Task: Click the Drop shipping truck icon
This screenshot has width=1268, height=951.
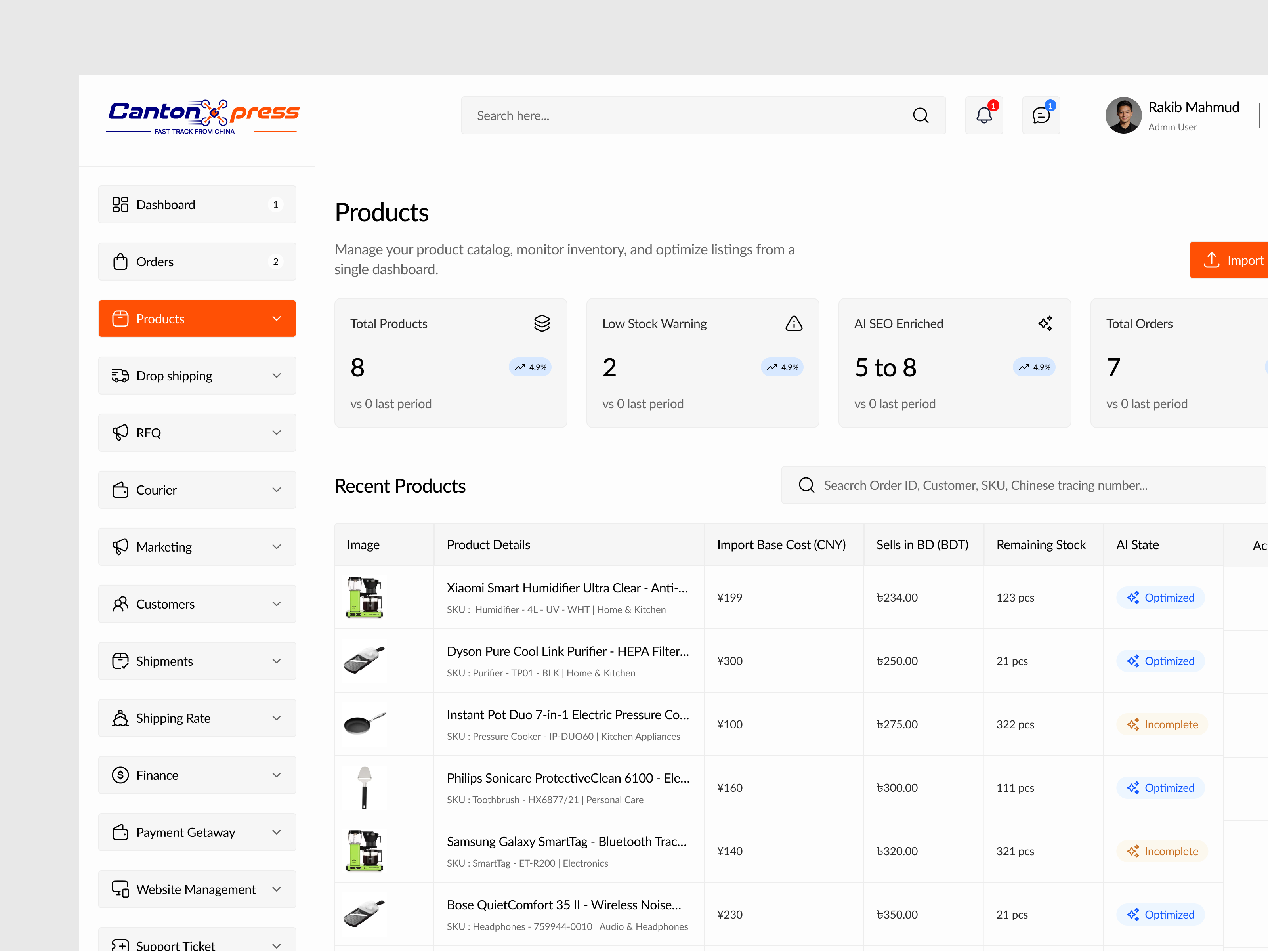Action: (x=120, y=376)
